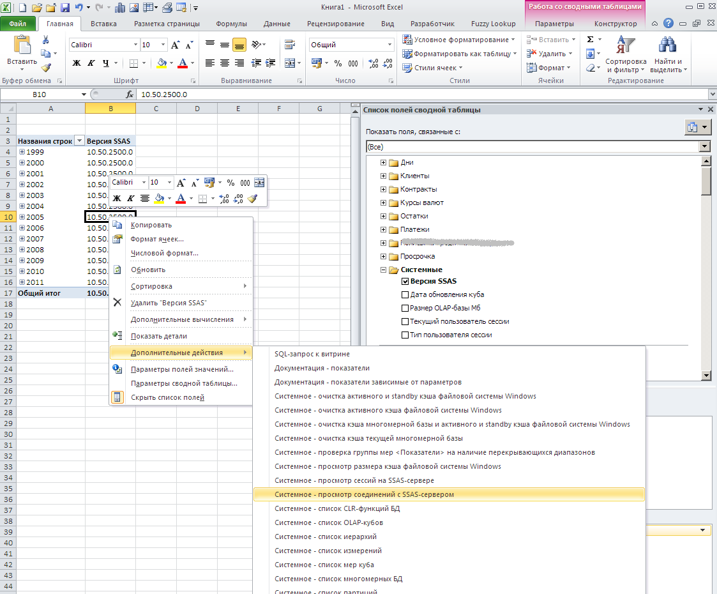Click Стили ячеек button
The height and width of the screenshot is (594, 717).
[x=433, y=68]
